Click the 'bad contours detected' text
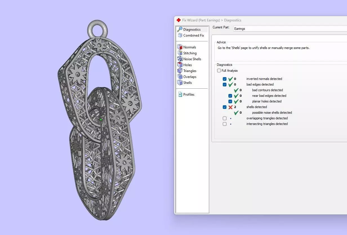 (x=268, y=90)
